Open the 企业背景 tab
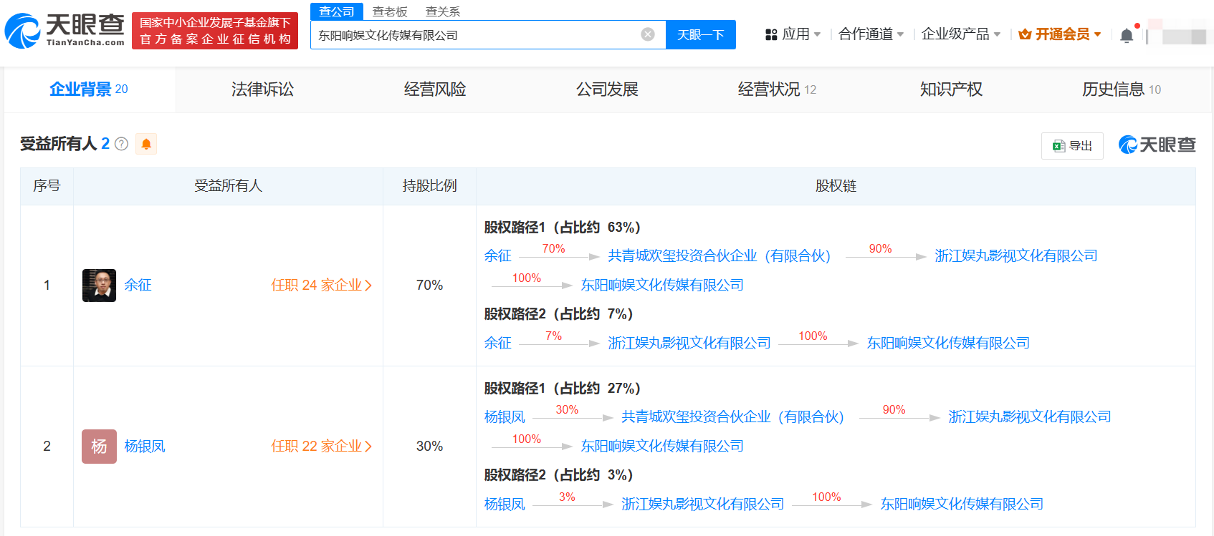 pos(89,89)
